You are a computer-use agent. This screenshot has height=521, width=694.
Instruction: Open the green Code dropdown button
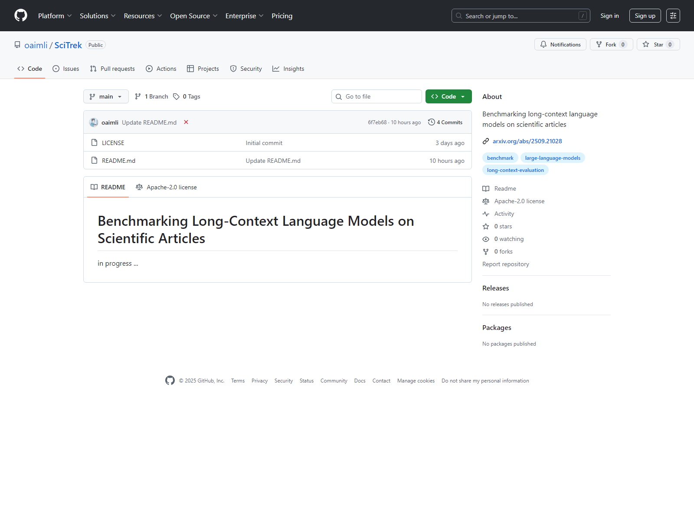(x=448, y=96)
